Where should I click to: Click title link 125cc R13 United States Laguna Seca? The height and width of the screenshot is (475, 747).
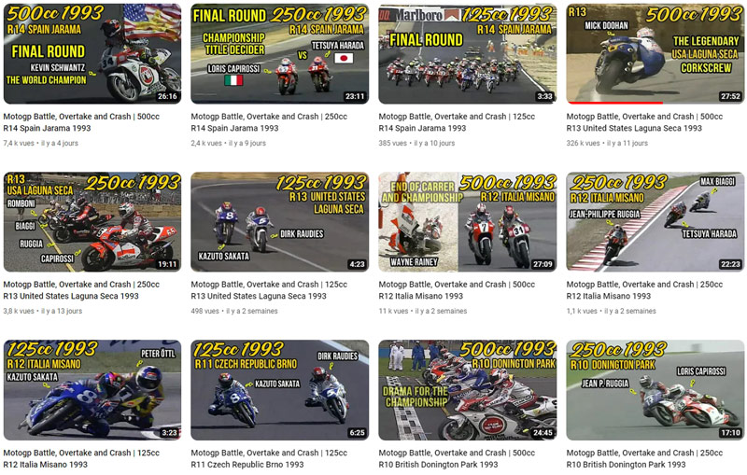pyautogui.click(x=269, y=290)
